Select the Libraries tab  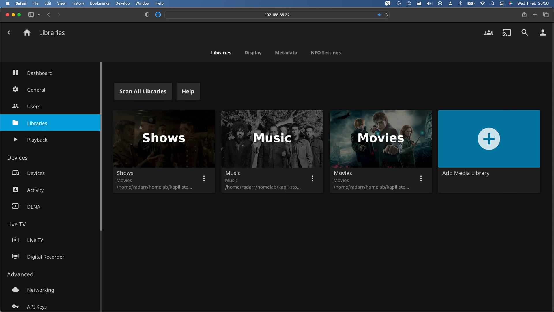click(221, 53)
